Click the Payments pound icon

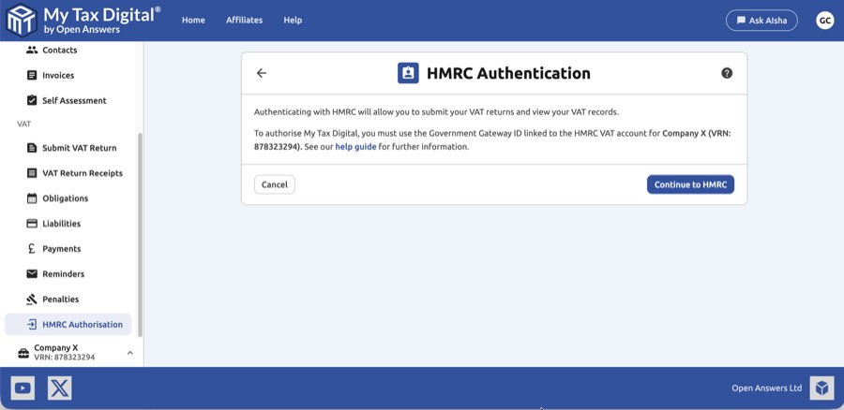click(32, 249)
